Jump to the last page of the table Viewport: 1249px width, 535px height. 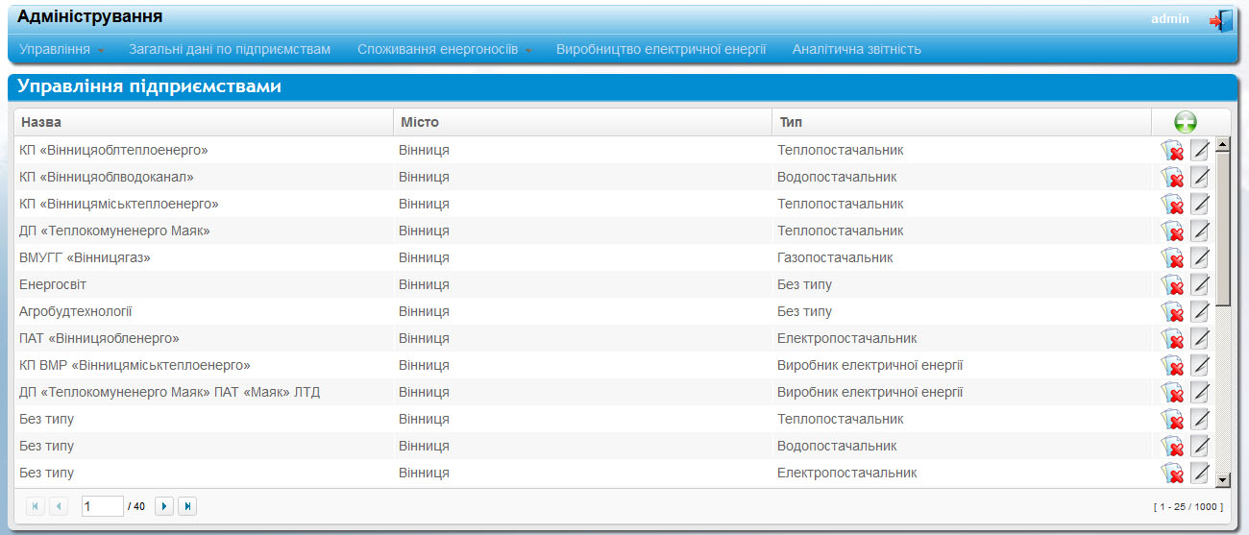(x=187, y=506)
